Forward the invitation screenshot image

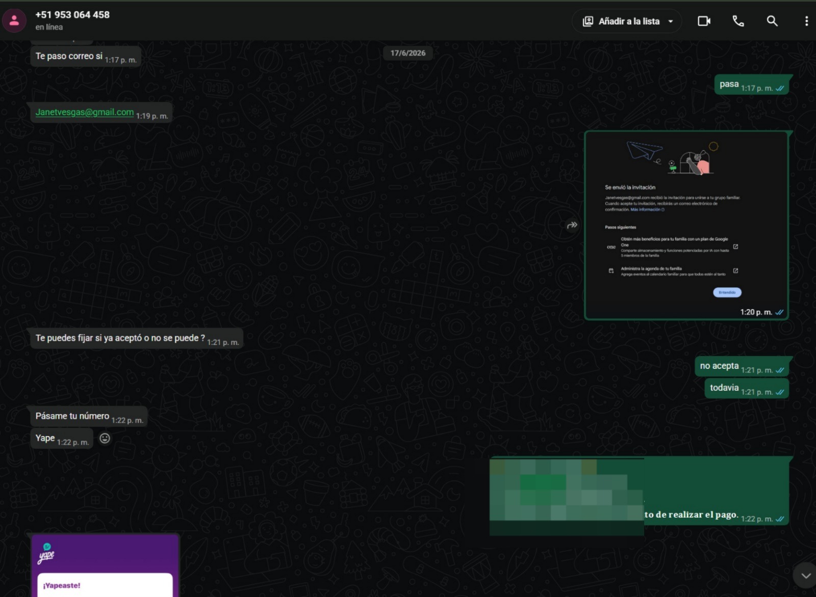[x=572, y=225]
